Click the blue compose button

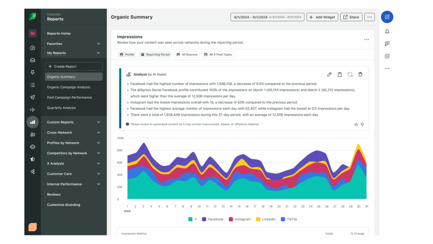coord(387,17)
